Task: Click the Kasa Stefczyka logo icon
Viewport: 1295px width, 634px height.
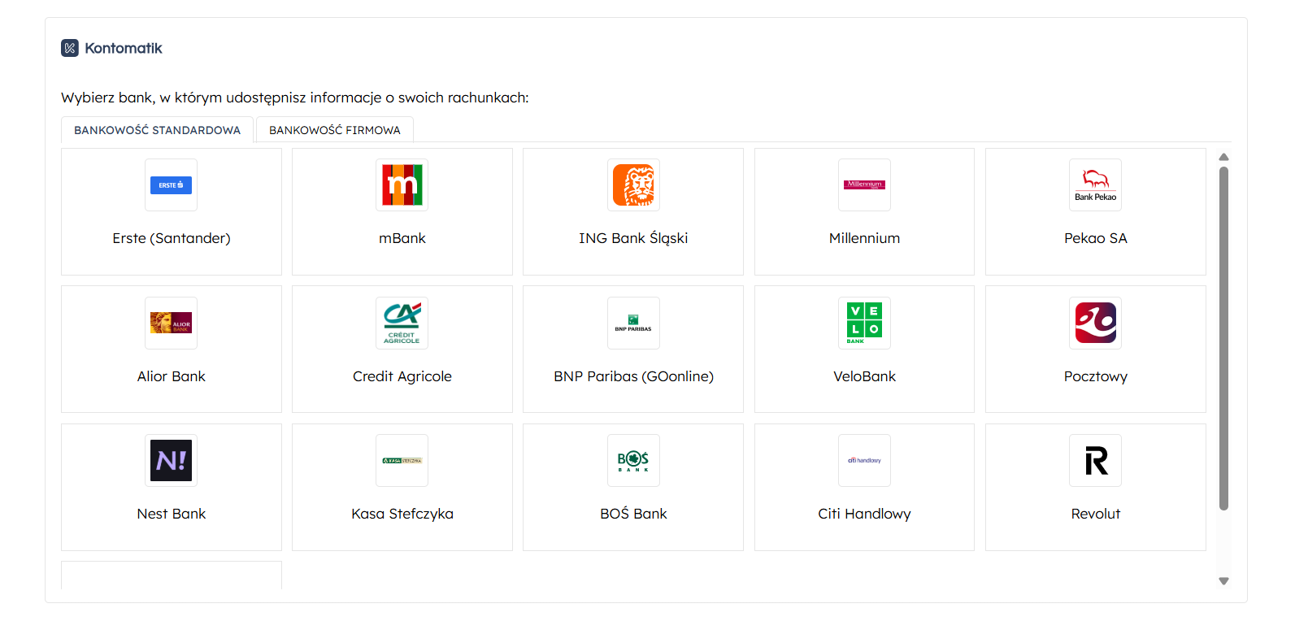Action: [x=402, y=460]
